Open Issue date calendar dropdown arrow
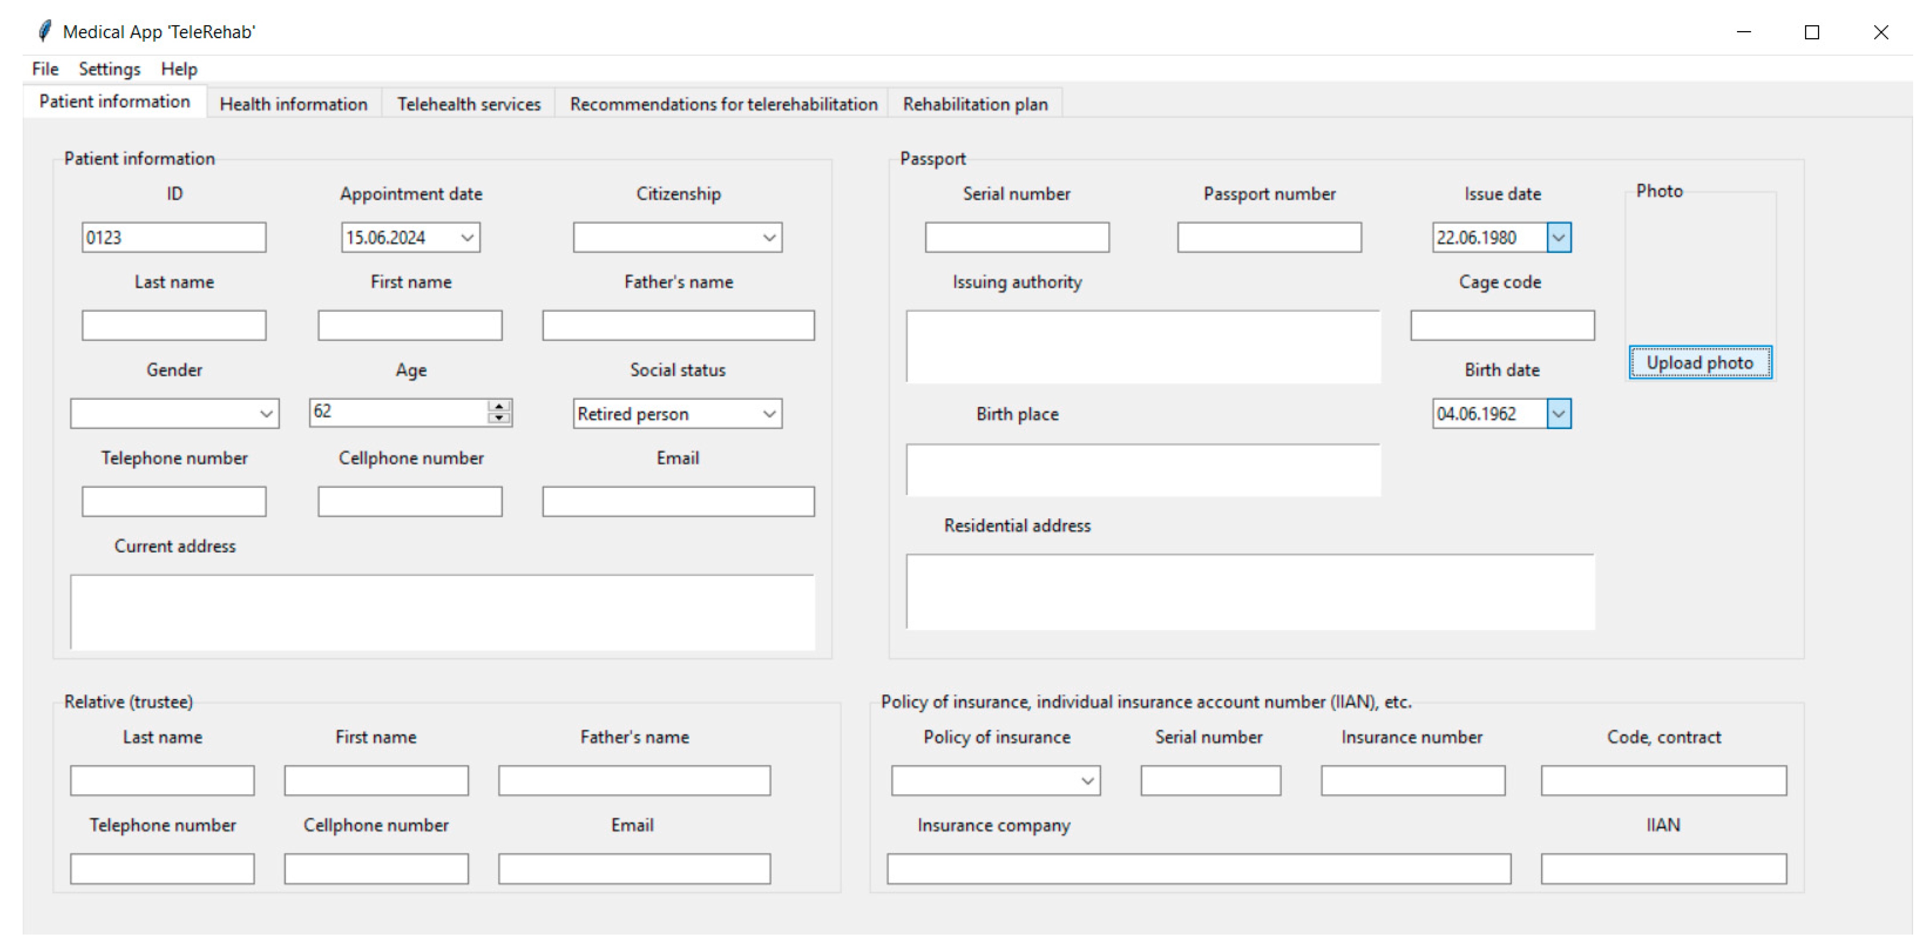Viewport: 1930px width, 951px height. [1558, 237]
